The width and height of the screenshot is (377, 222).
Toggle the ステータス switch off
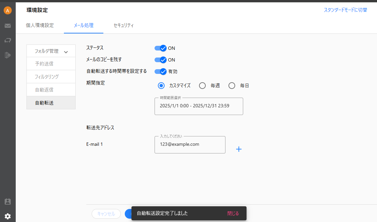click(160, 48)
